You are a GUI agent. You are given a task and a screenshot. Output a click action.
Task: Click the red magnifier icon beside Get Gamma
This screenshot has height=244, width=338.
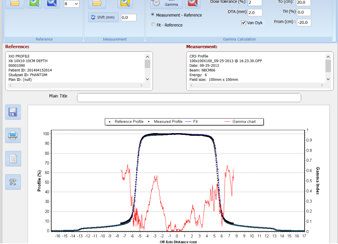click(193, 3)
